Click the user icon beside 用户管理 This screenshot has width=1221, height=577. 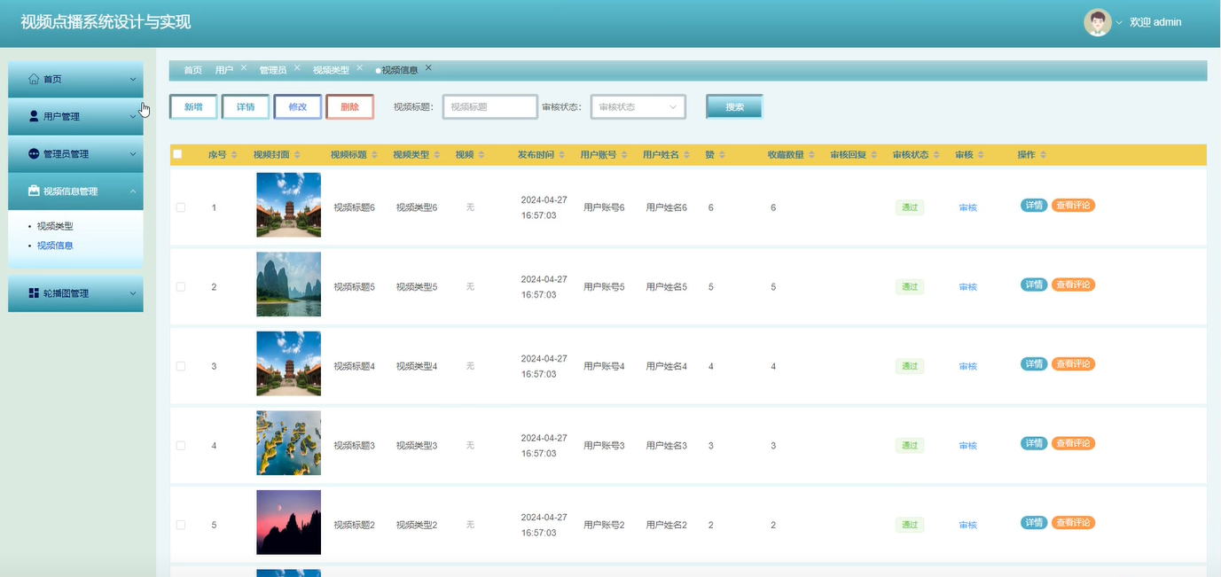(34, 116)
